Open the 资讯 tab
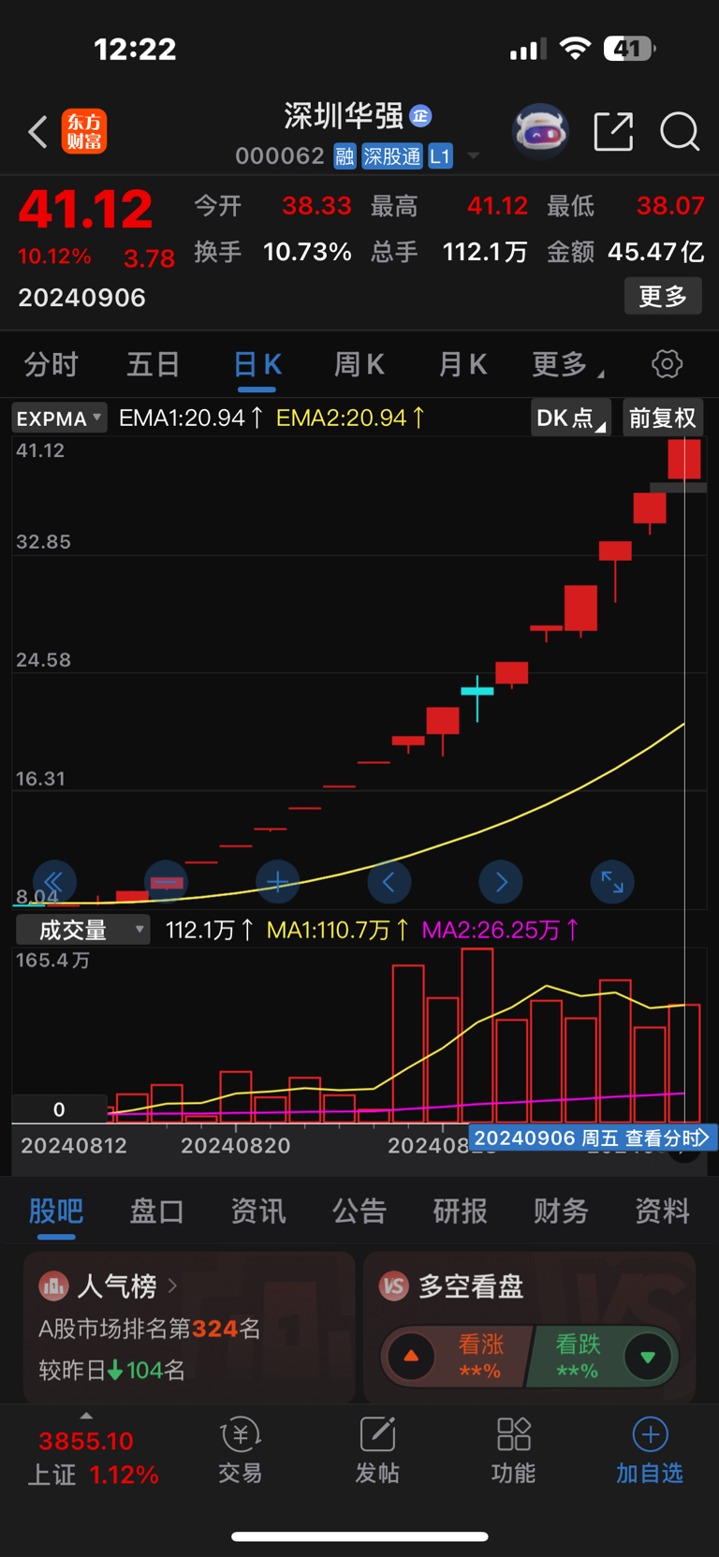This screenshot has height=1557, width=719. coord(258,1211)
